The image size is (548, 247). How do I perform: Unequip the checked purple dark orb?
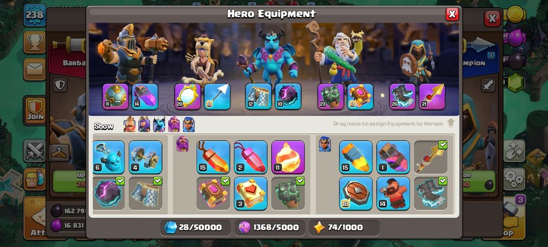click(x=108, y=194)
